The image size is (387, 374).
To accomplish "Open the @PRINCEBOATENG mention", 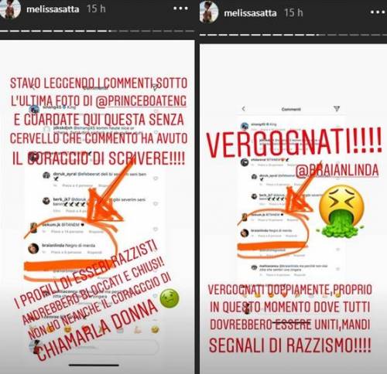I will (x=141, y=101).
